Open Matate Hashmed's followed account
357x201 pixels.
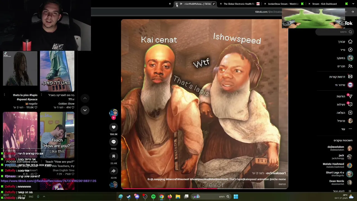[x=337, y=166]
